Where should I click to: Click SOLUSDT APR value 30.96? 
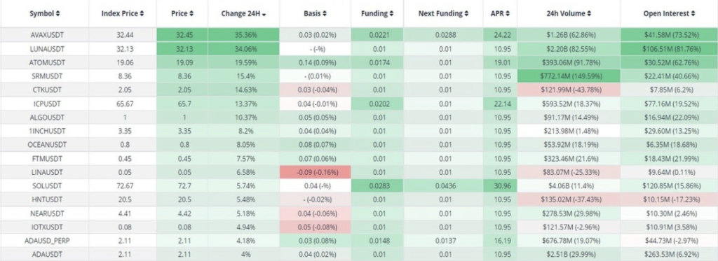click(x=500, y=186)
